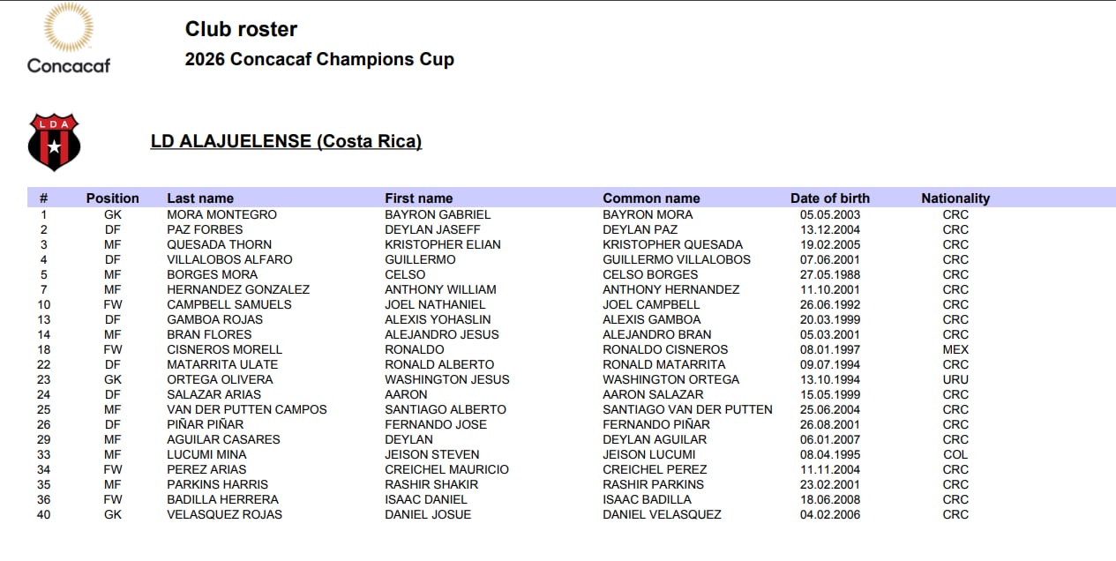The image size is (1116, 561).
Task: Click the Nationality column header
Action: click(955, 198)
